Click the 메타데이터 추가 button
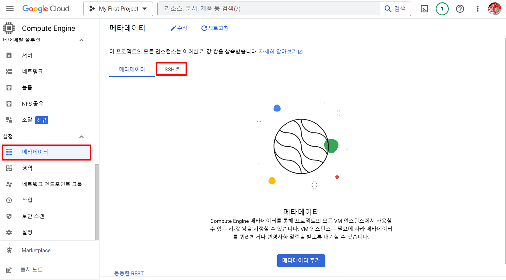 click(x=301, y=261)
